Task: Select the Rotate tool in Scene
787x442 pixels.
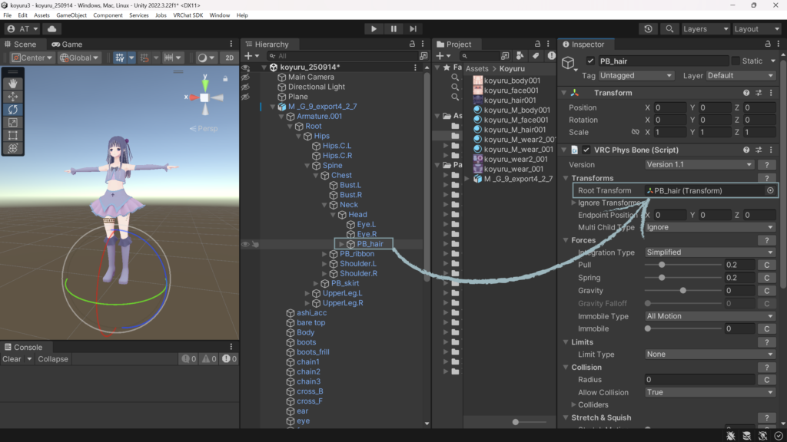Action: [x=13, y=110]
